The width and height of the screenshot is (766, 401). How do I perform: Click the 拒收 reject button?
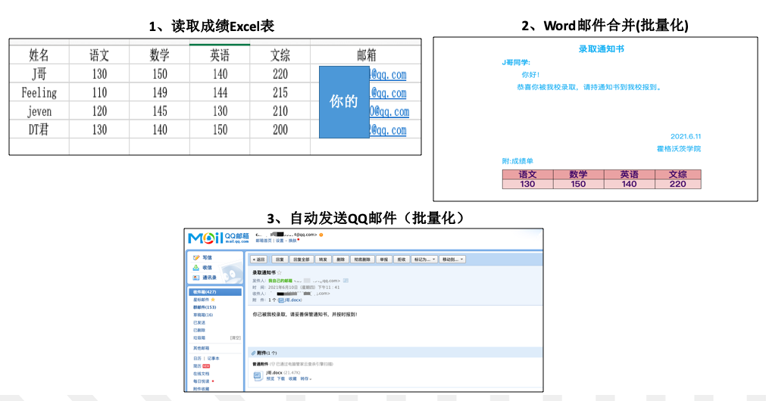tap(402, 260)
